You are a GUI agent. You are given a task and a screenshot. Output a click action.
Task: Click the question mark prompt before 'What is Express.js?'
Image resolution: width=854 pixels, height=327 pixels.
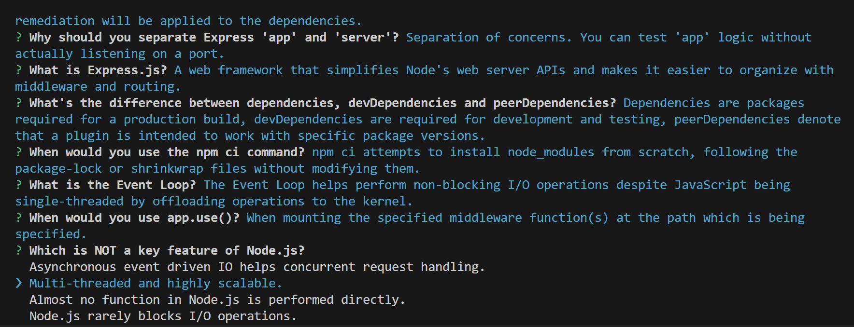(18, 70)
